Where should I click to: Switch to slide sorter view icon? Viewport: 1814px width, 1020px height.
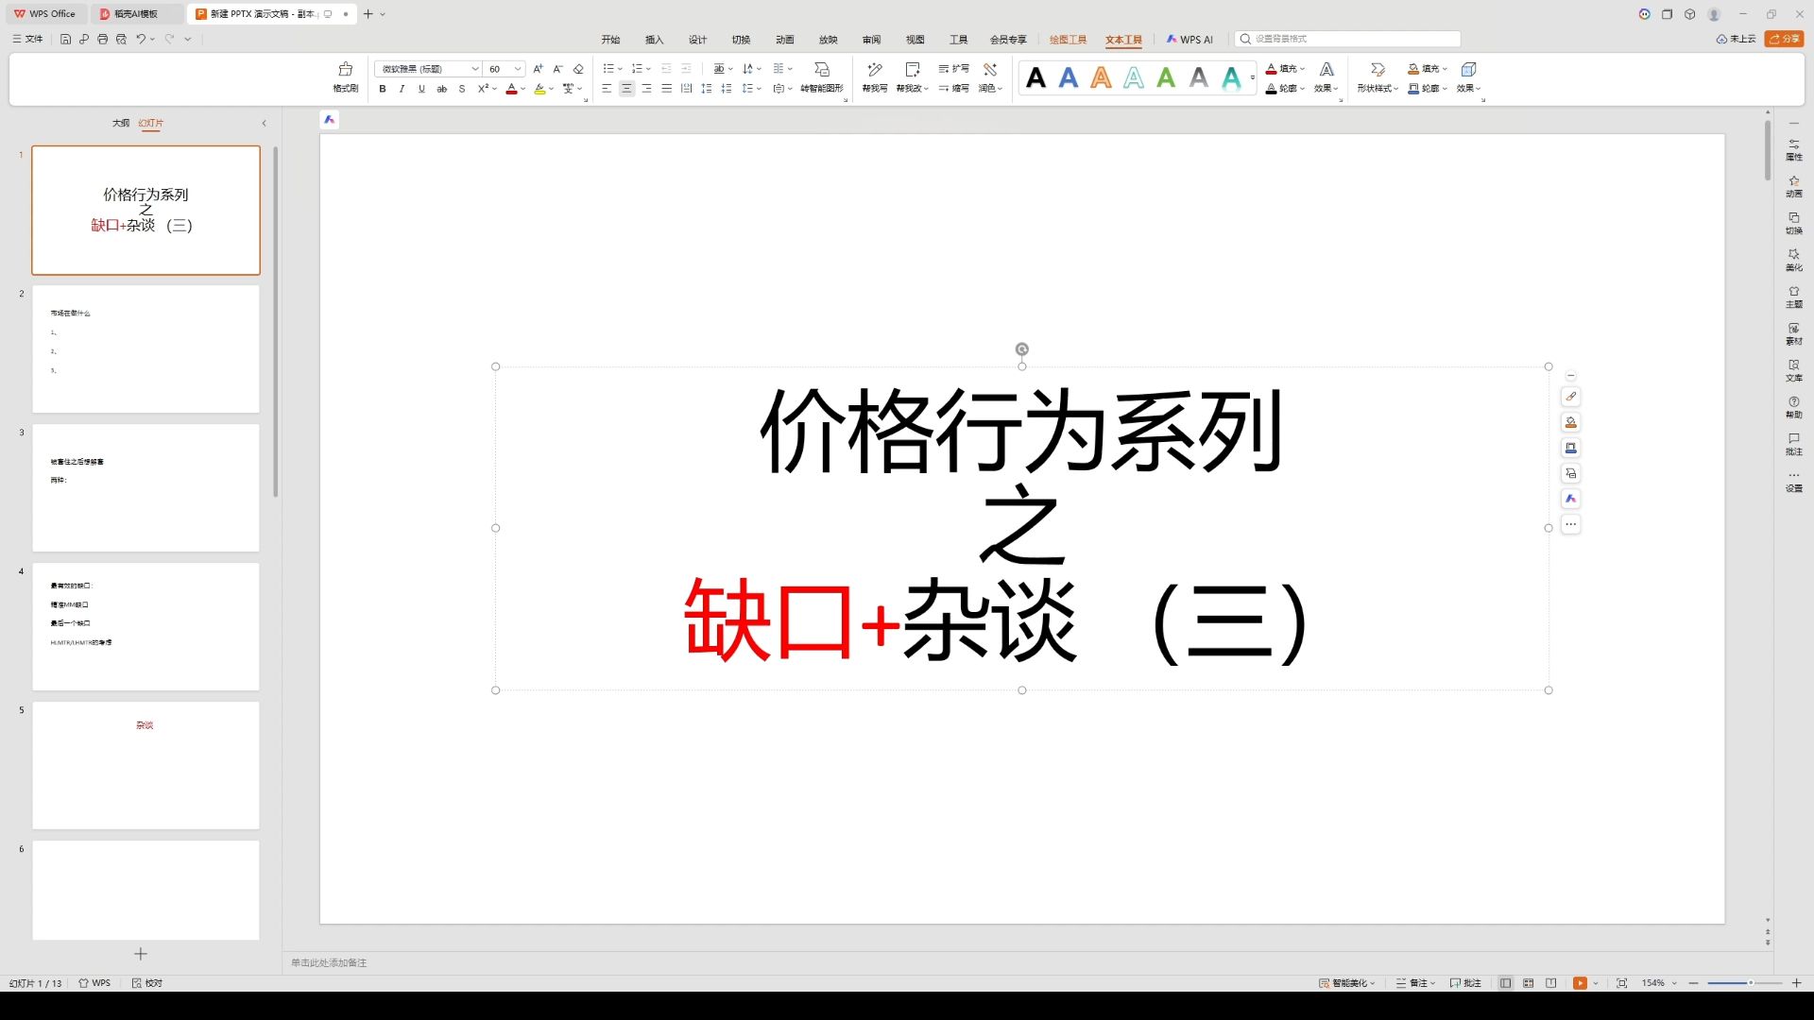point(1528,983)
